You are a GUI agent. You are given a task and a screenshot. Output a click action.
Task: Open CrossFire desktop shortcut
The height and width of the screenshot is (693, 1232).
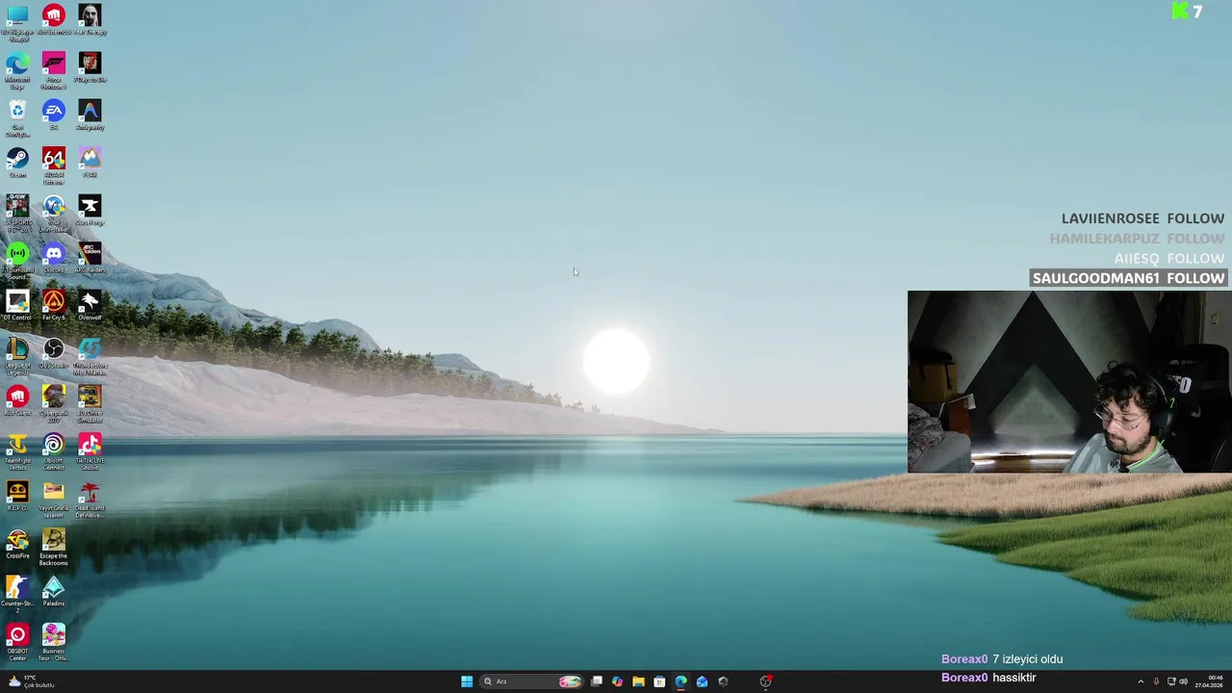17,544
